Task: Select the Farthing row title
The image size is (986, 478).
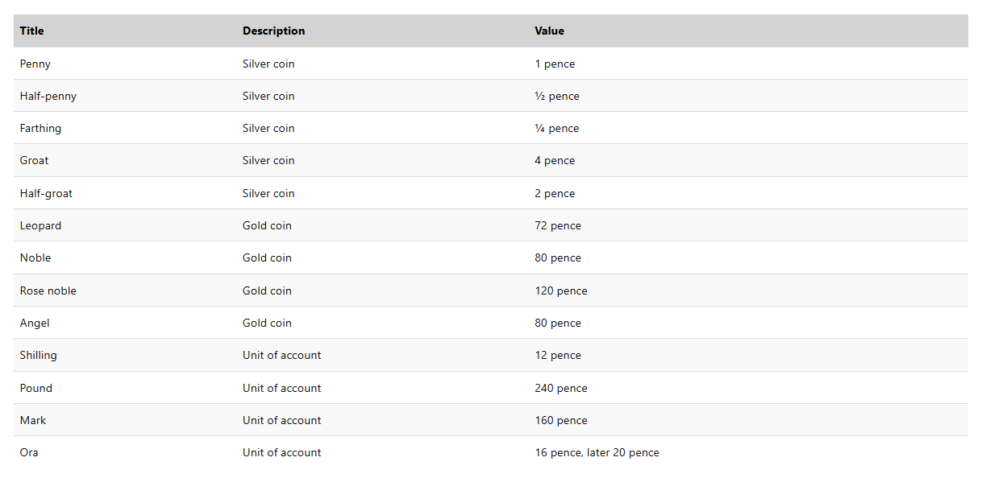Action: point(40,128)
